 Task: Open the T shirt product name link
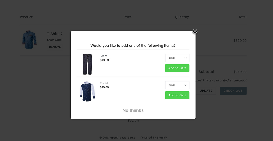(x=104, y=83)
